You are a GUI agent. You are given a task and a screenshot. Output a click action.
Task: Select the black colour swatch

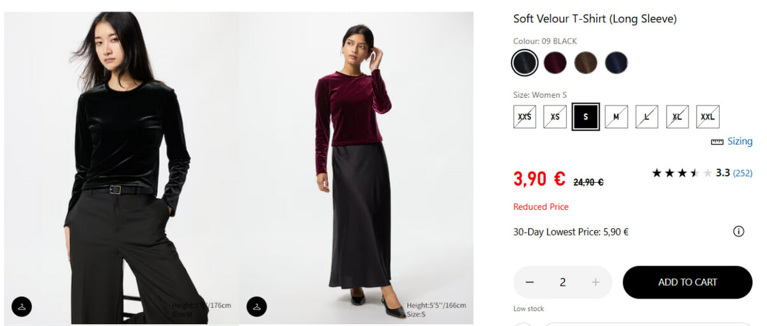coord(525,63)
